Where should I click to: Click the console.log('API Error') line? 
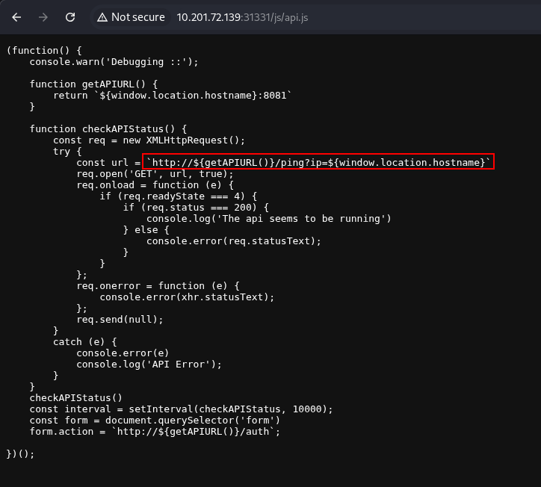click(149, 364)
